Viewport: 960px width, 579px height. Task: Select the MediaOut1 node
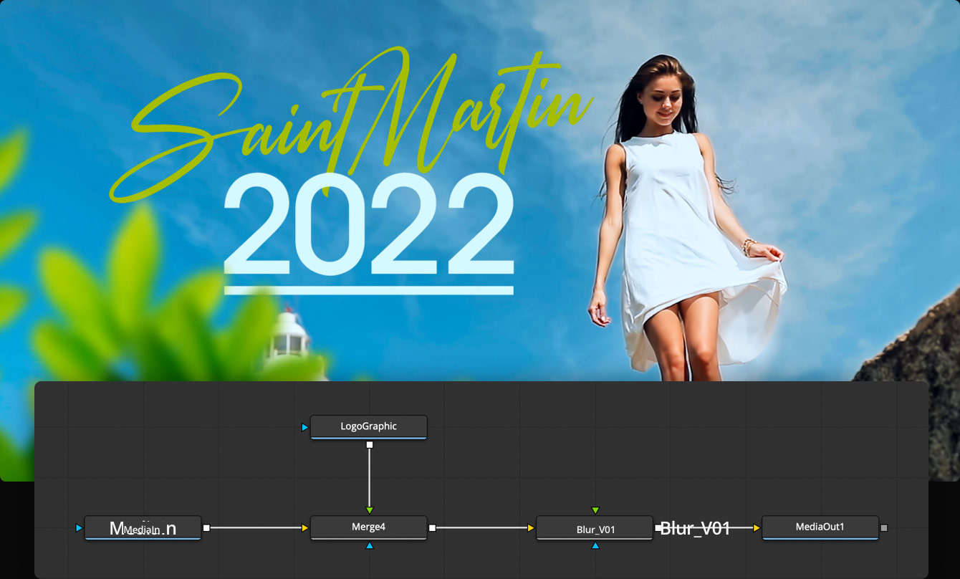point(820,528)
